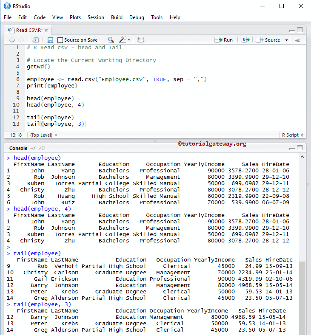The image size is (311, 335).
Task: Open the code tools magic wand
Action: [x=123, y=40]
